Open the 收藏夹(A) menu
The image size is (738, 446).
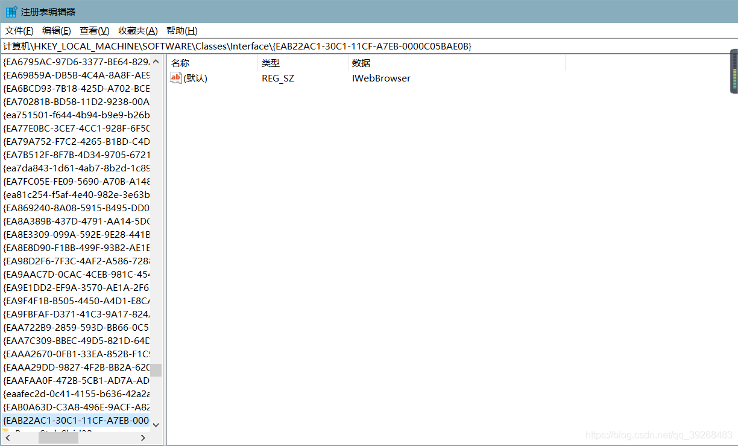click(x=138, y=31)
